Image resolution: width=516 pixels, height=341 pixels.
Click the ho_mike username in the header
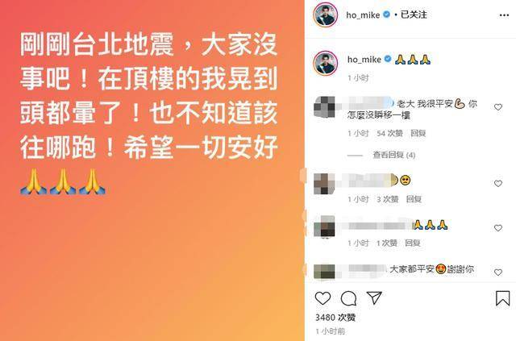pyautogui.click(x=363, y=15)
